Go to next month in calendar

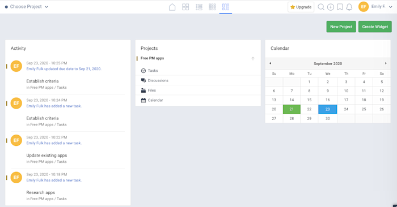coord(386,63)
